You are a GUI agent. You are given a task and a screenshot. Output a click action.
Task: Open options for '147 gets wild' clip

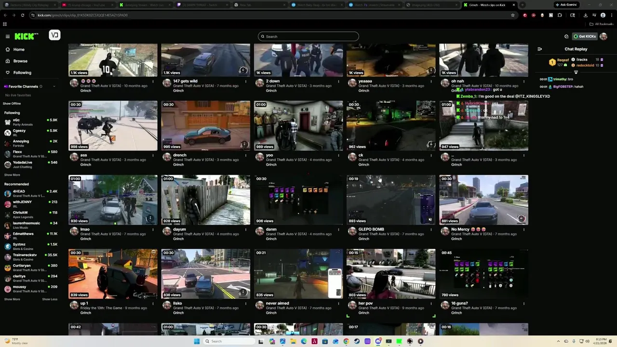(245, 81)
